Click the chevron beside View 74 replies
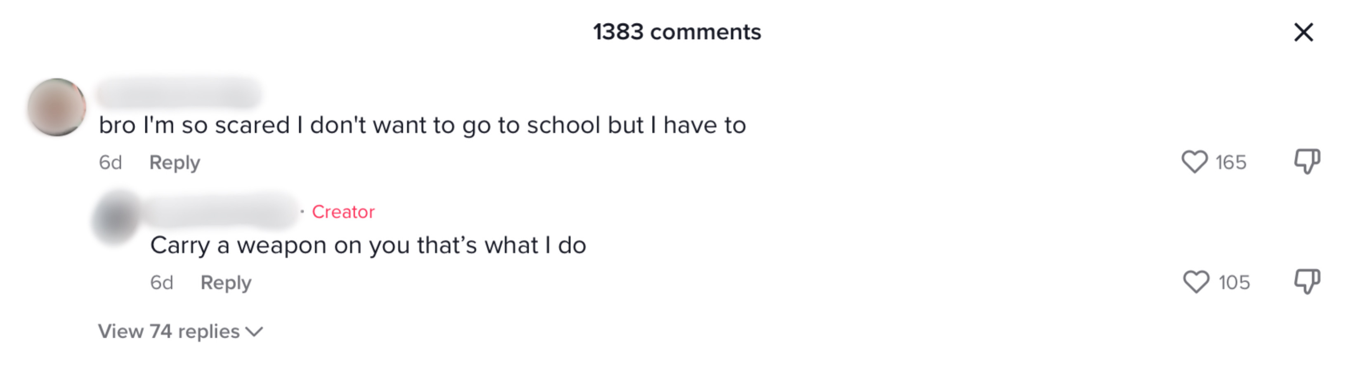Viewport: 1370px width, 383px height. [255, 332]
